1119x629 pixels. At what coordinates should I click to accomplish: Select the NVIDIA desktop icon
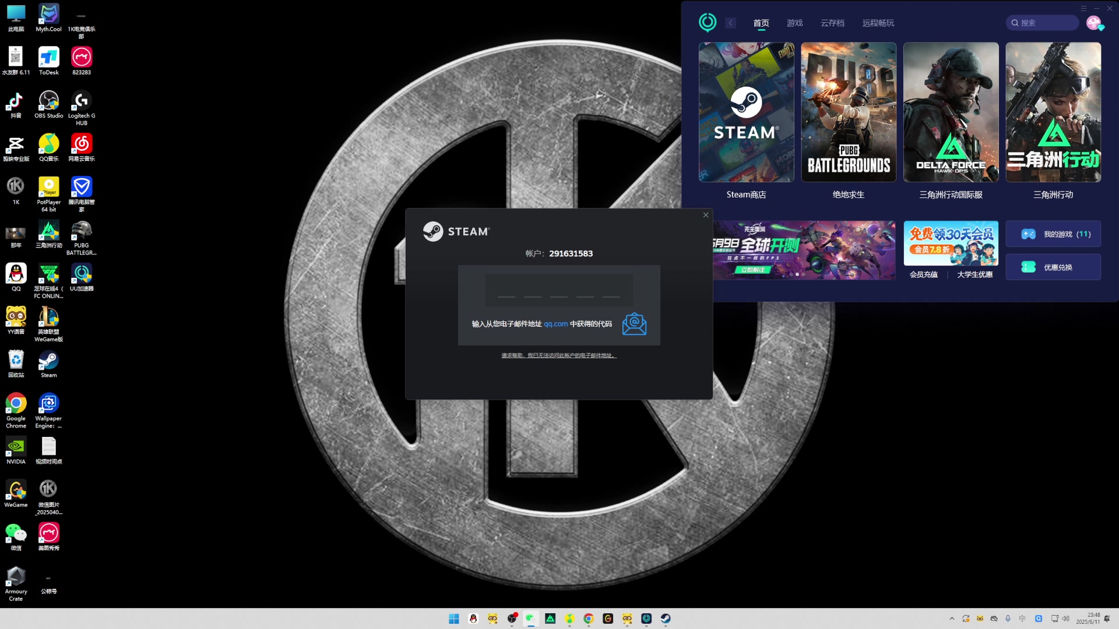click(16, 450)
